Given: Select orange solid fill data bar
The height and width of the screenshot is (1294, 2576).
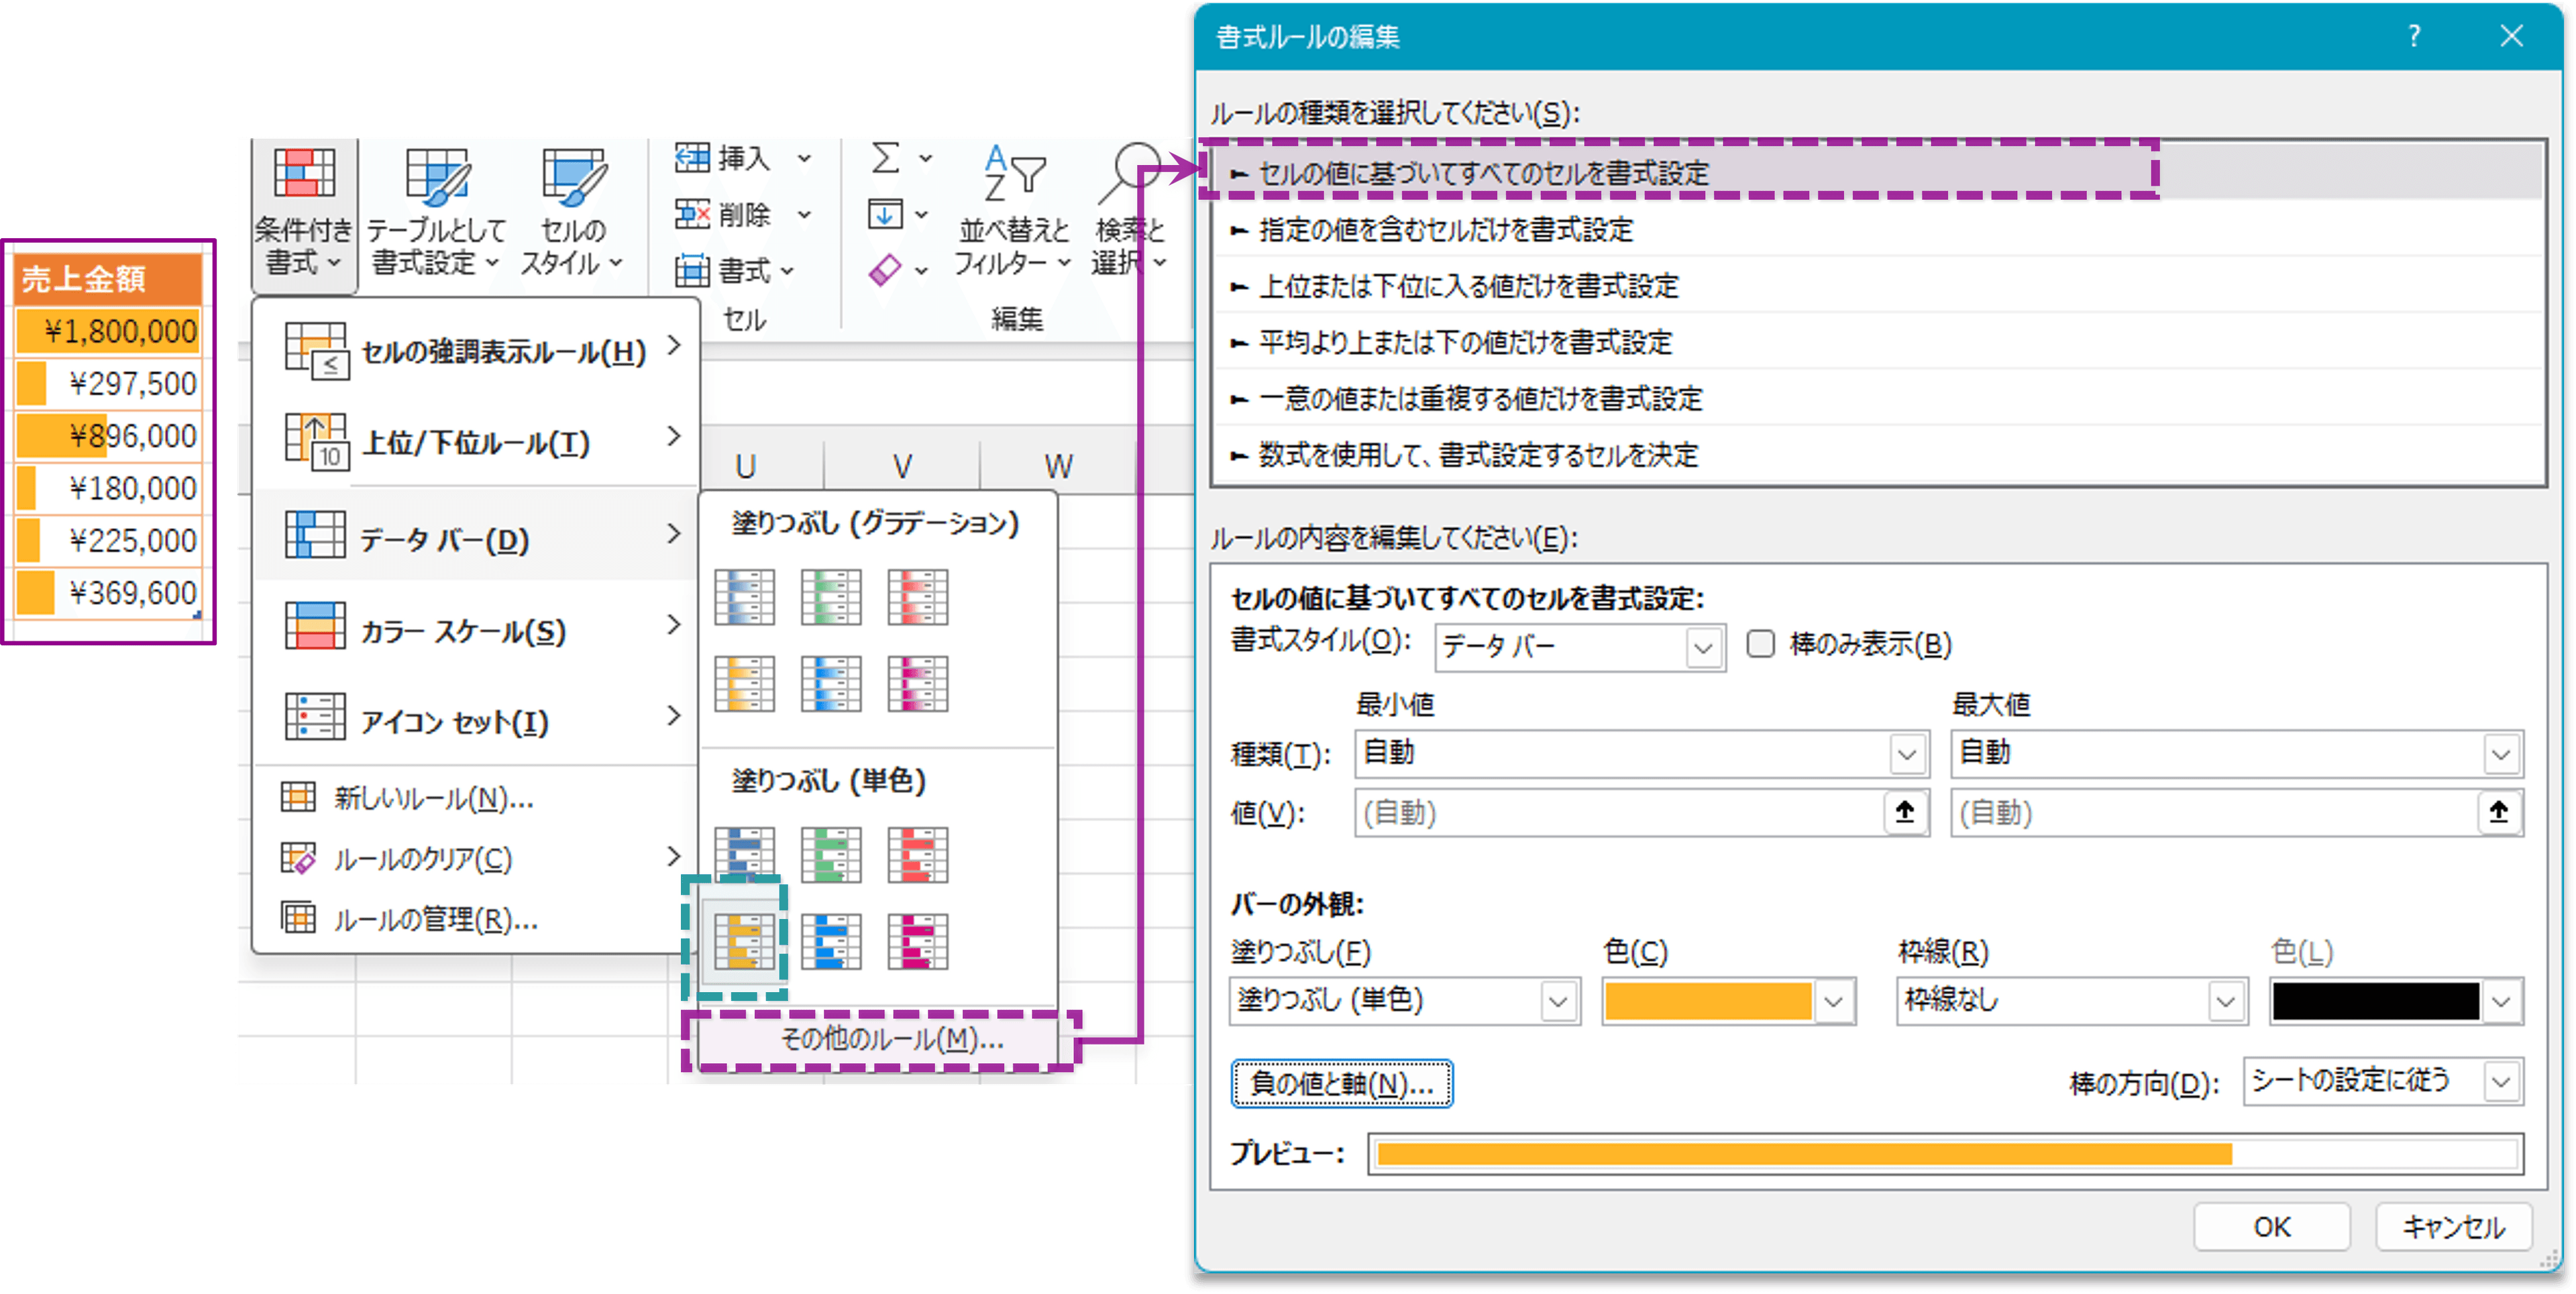Looking at the screenshot, I should (x=744, y=941).
